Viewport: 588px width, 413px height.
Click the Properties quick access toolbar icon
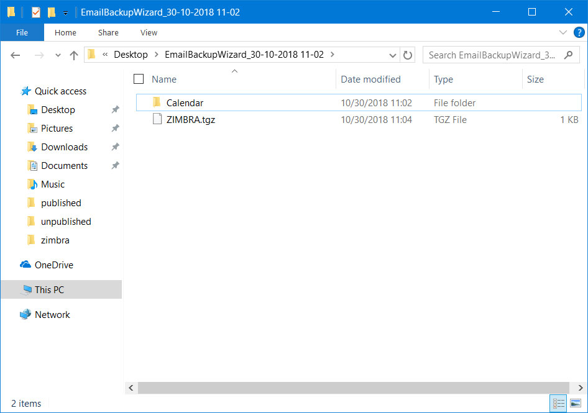click(36, 12)
